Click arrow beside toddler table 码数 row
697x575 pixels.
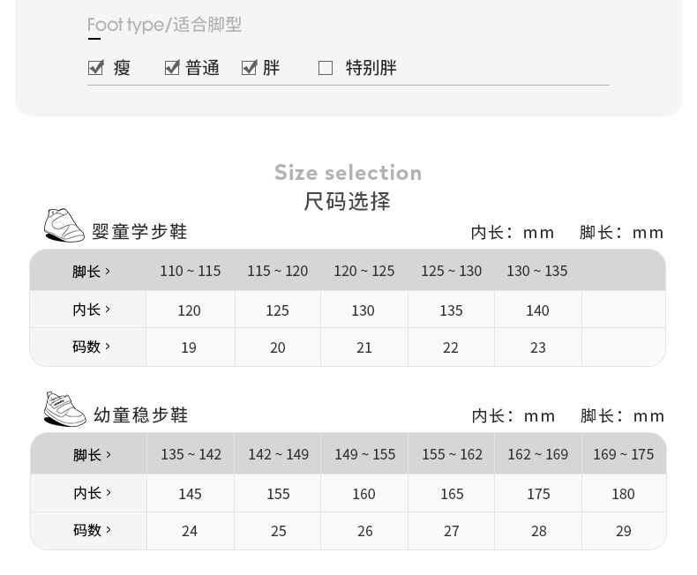click(x=108, y=530)
